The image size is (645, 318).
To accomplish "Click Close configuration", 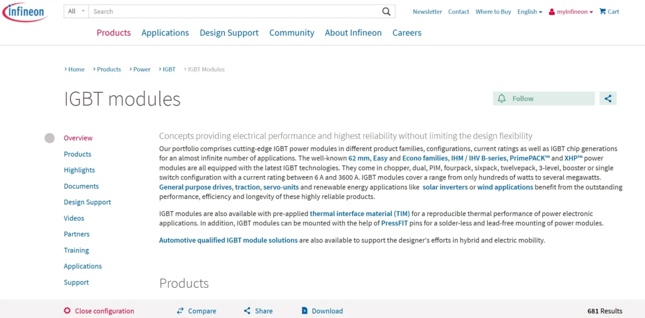I will [x=104, y=311].
